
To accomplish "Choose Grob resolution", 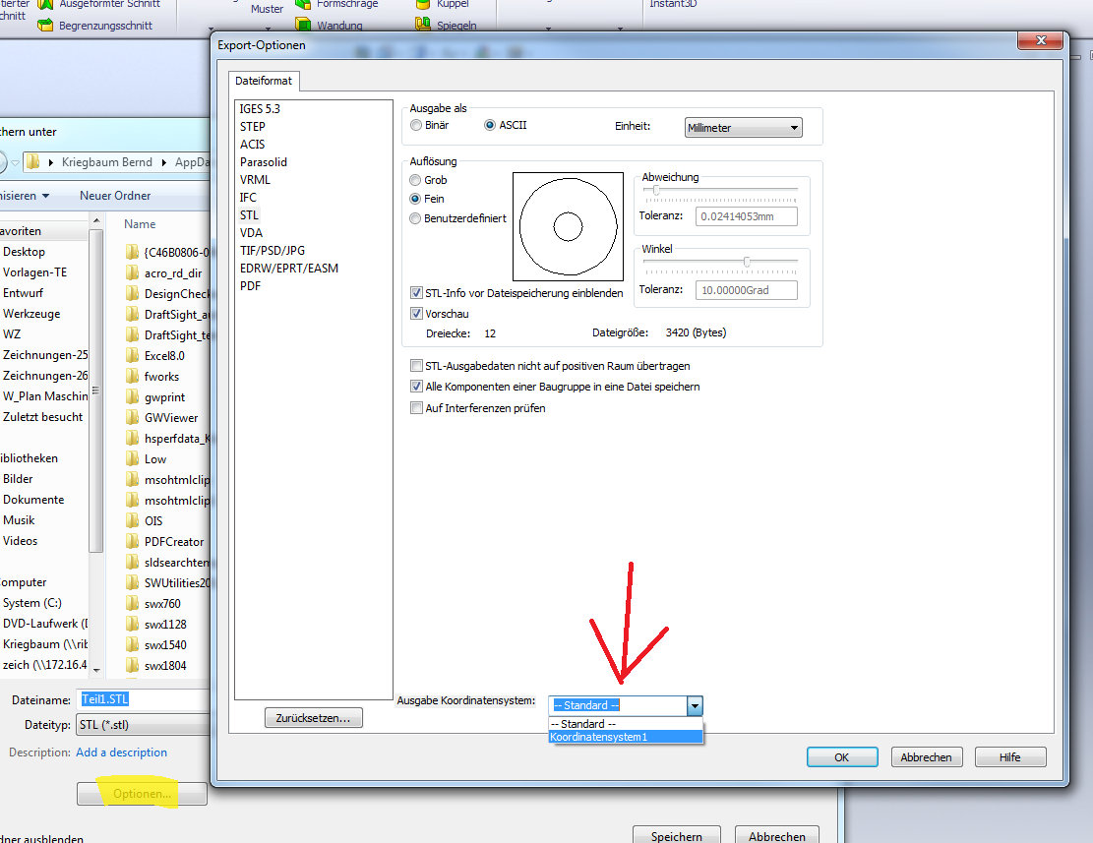I will [415, 180].
